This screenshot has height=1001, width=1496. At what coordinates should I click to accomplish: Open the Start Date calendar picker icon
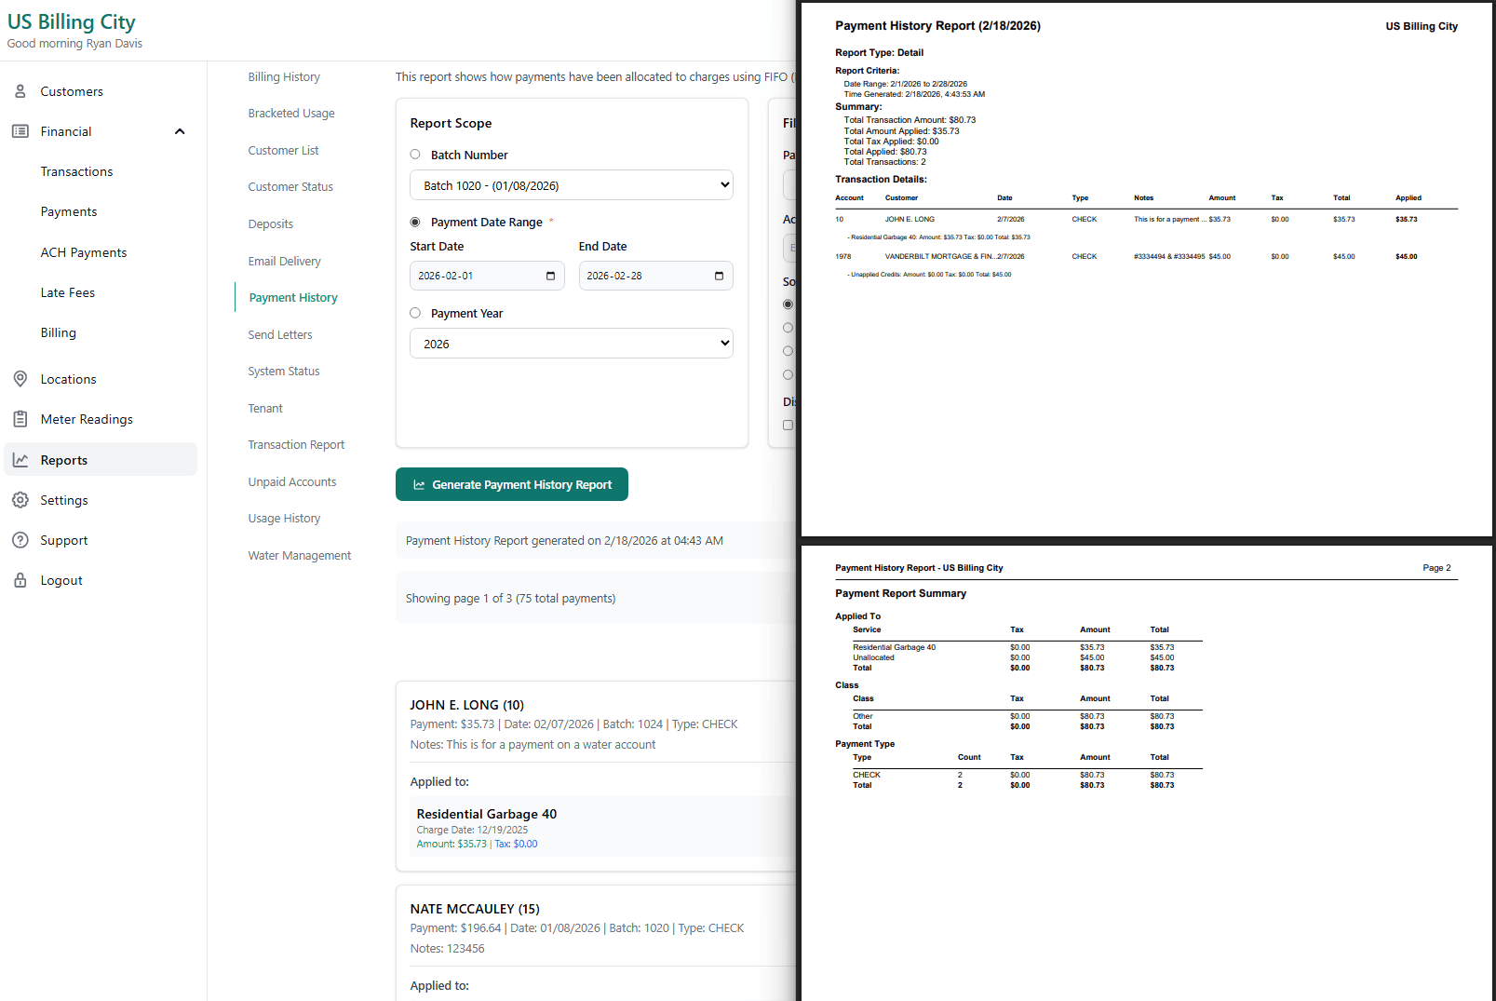tap(550, 276)
